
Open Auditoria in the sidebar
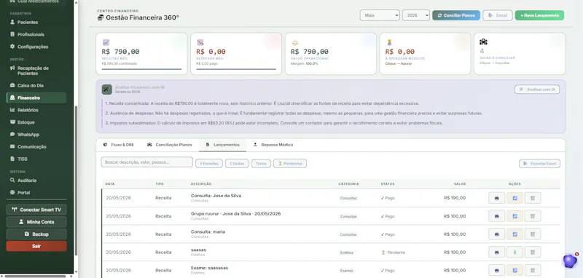(x=36, y=180)
